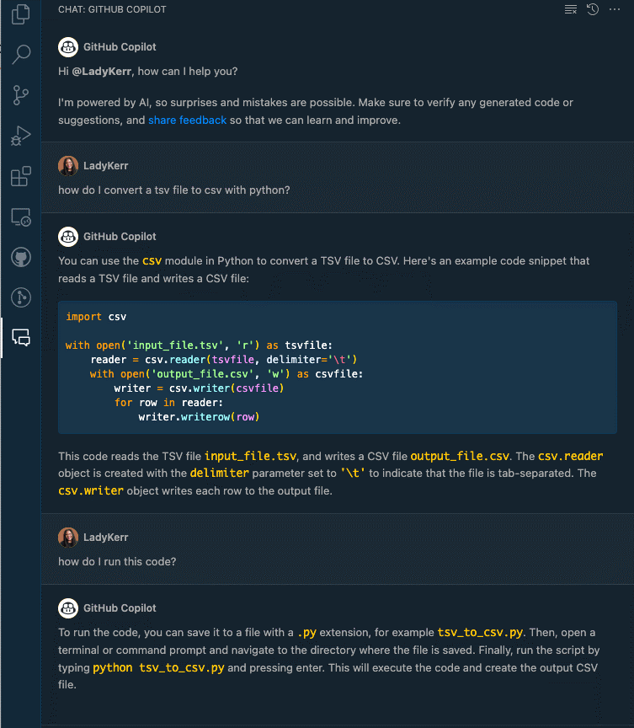Click the share feedback link

pos(187,120)
